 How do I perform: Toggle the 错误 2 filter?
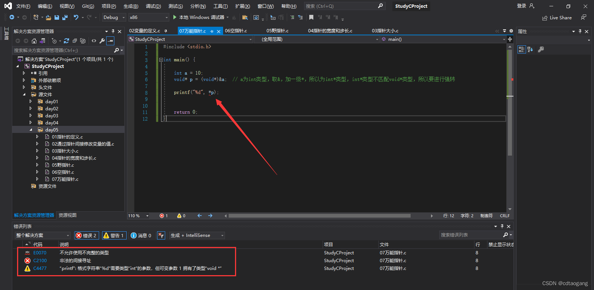pyautogui.click(x=86, y=235)
